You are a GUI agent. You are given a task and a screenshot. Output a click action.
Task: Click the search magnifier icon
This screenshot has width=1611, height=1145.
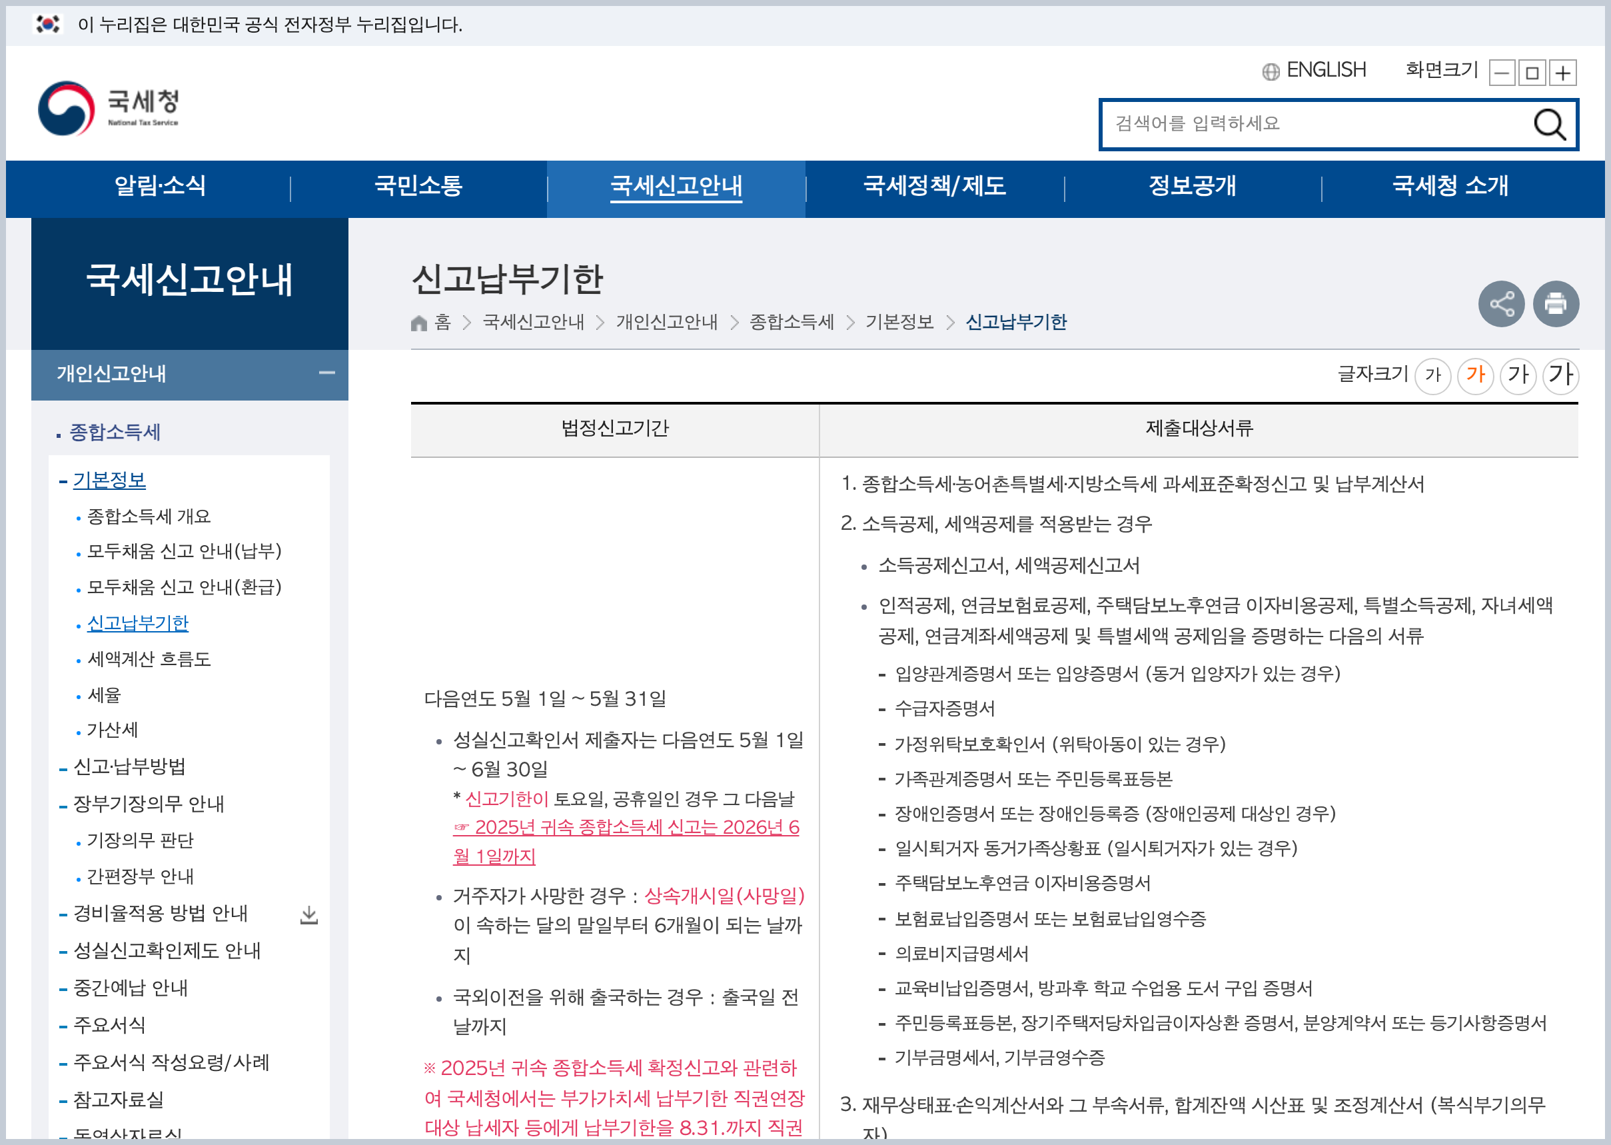[1549, 125]
